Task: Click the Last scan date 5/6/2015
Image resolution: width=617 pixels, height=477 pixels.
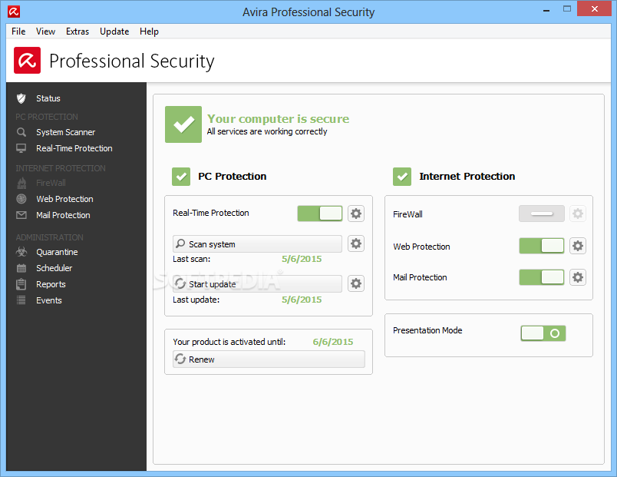Action: pyautogui.click(x=302, y=259)
